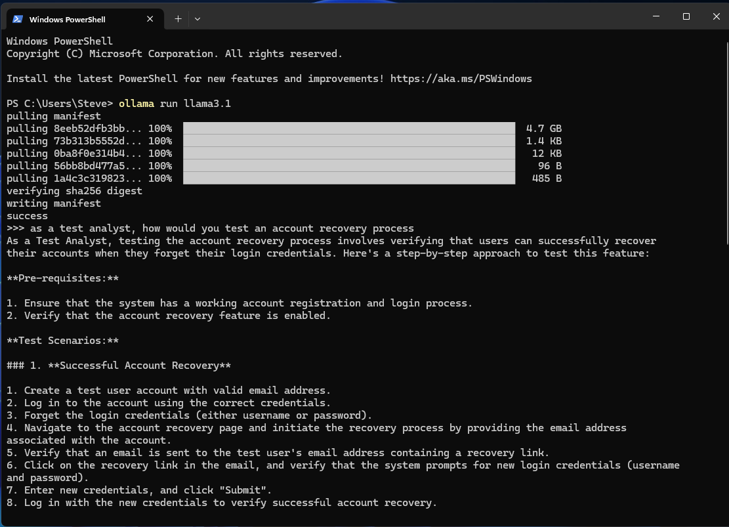The image size is (729, 527).
Task: Click the '1.4 KB' size value
Action: (x=543, y=141)
